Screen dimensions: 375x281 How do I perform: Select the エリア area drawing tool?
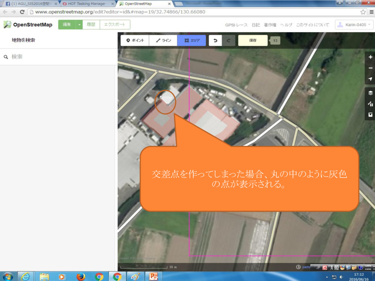(x=192, y=40)
